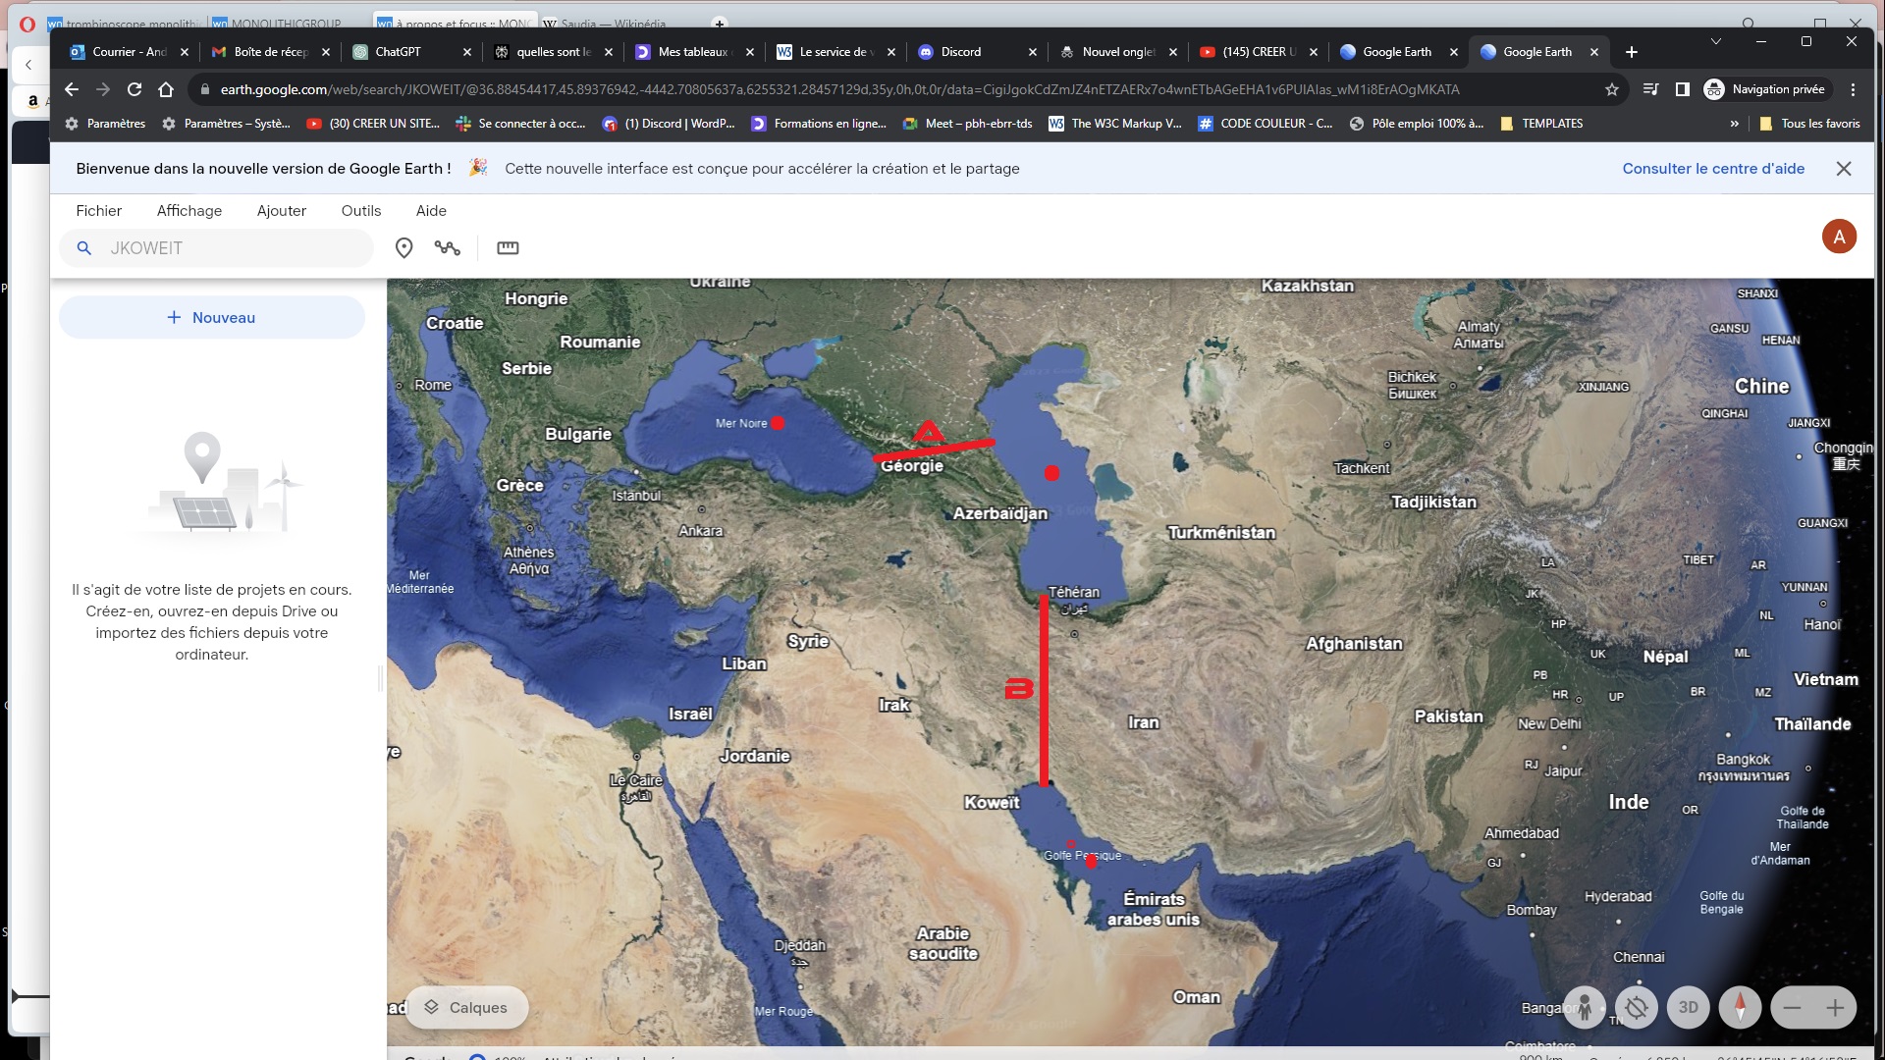1885x1060 pixels.
Task: Click the JKOWEIT search field
Action: point(216,248)
